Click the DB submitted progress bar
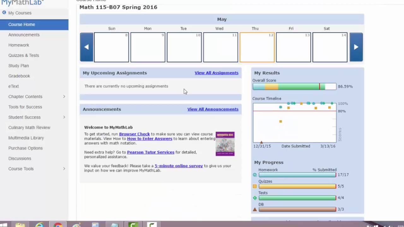This screenshot has height=227, width=404. pos(297,209)
